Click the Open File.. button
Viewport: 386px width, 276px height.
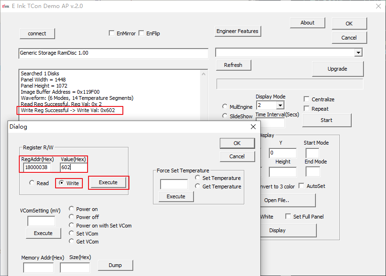coord(288,201)
